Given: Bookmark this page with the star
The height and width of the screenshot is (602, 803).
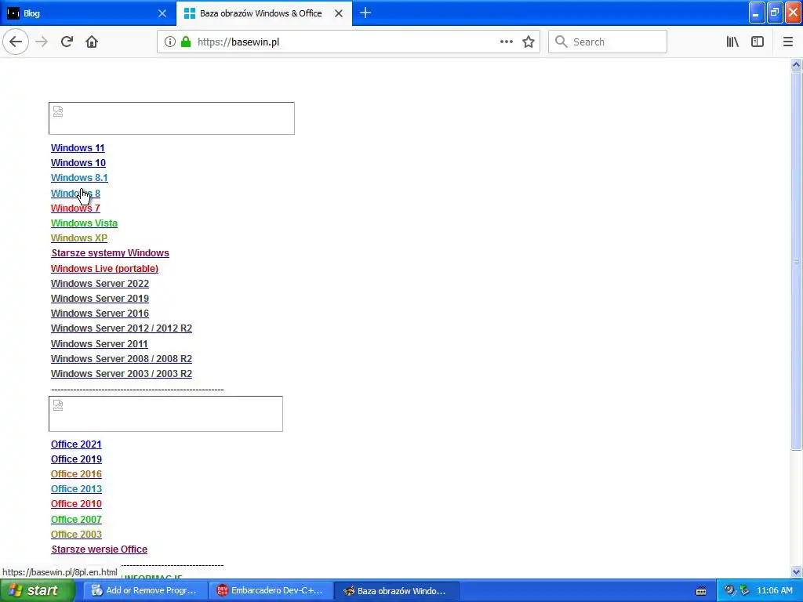Looking at the screenshot, I should coord(529,42).
